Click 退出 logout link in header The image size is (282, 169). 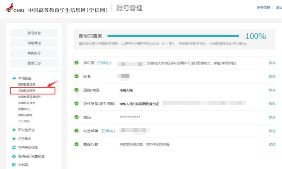(279, 7)
